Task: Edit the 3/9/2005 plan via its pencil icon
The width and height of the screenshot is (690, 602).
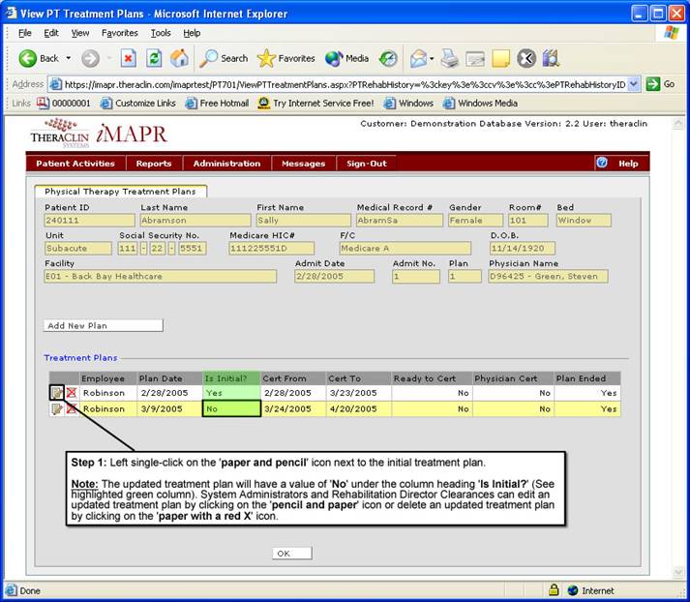Action: [57, 409]
